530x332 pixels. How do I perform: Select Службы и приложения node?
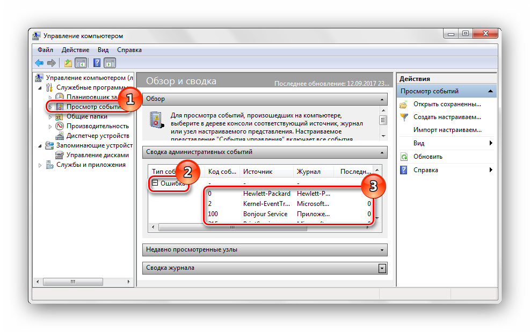(x=91, y=165)
